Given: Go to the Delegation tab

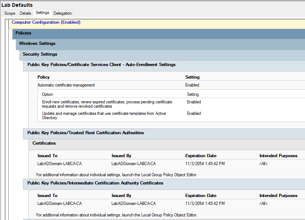Looking at the screenshot, I should (x=63, y=13).
